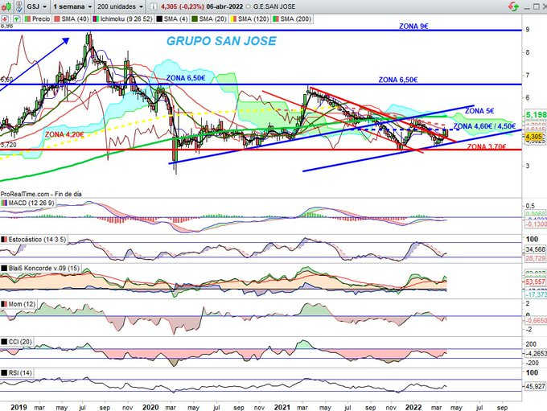Open the GSJ ticker dropdown
The image size is (547, 411).
tap(37, 6)
